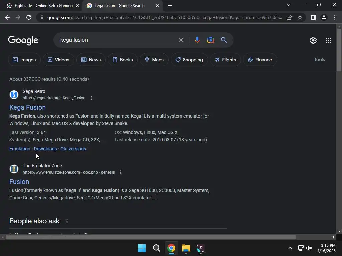Image resolution: width=342 pixels, height=256 pixels.
Task: Click the address bar URL
Action: point(165,17)
